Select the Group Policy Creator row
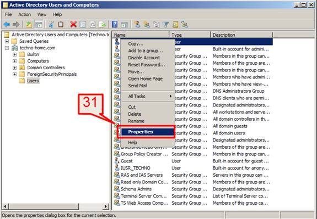Screen dimensions: 317x219 pos(192,154)
